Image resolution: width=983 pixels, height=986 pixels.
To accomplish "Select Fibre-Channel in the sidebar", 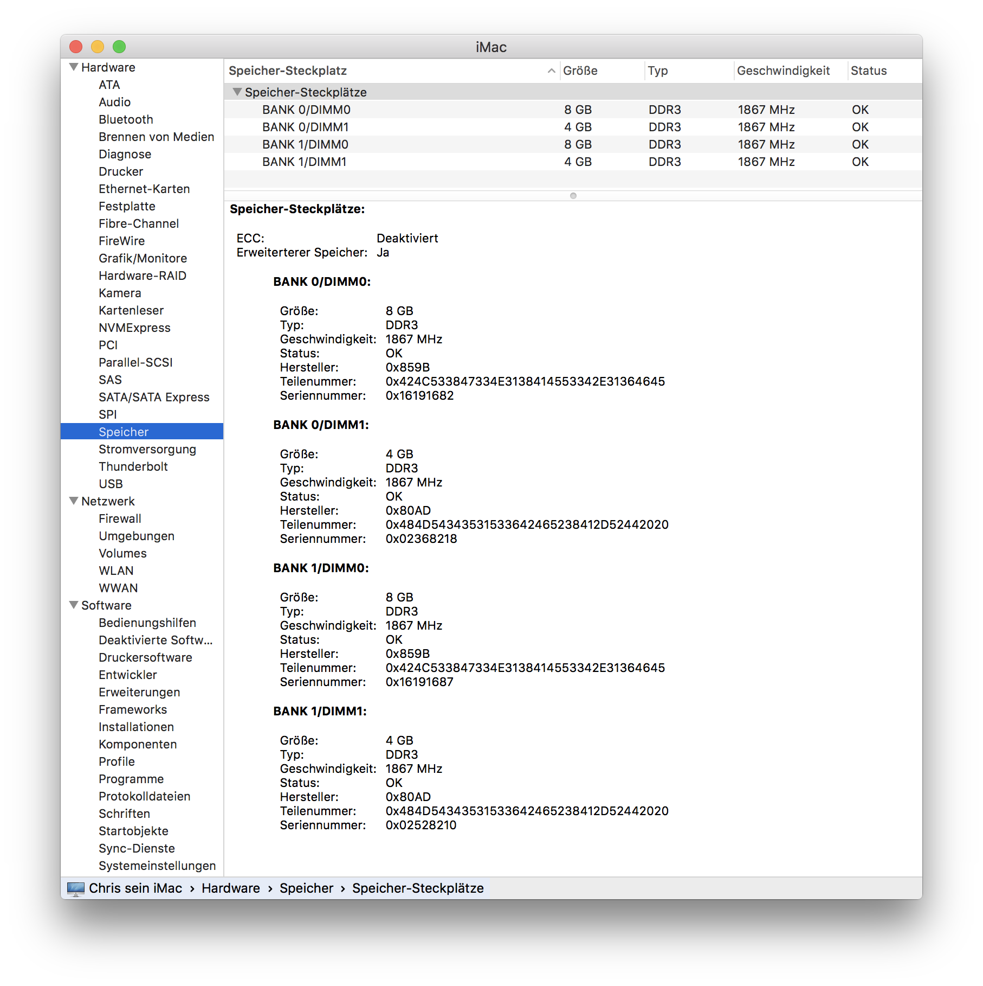I will [x=139, y=223].
